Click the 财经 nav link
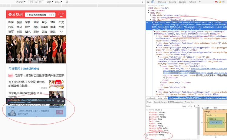The width and height of the screenshot is (227, 140). (x=53, y=22)
